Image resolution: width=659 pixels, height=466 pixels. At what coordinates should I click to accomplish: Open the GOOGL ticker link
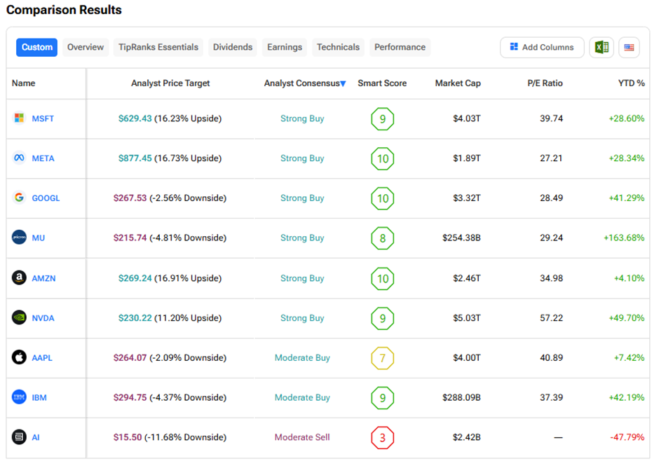(x=46, y=198)
